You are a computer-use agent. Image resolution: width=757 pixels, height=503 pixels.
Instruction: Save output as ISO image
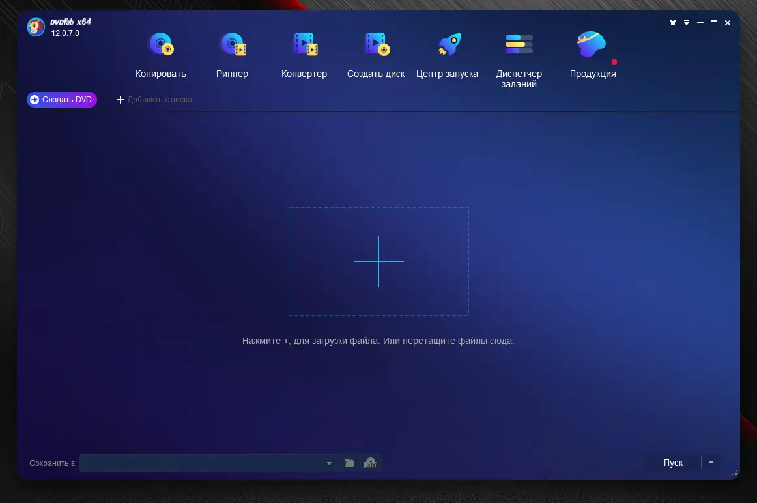[x=370, y=463]
